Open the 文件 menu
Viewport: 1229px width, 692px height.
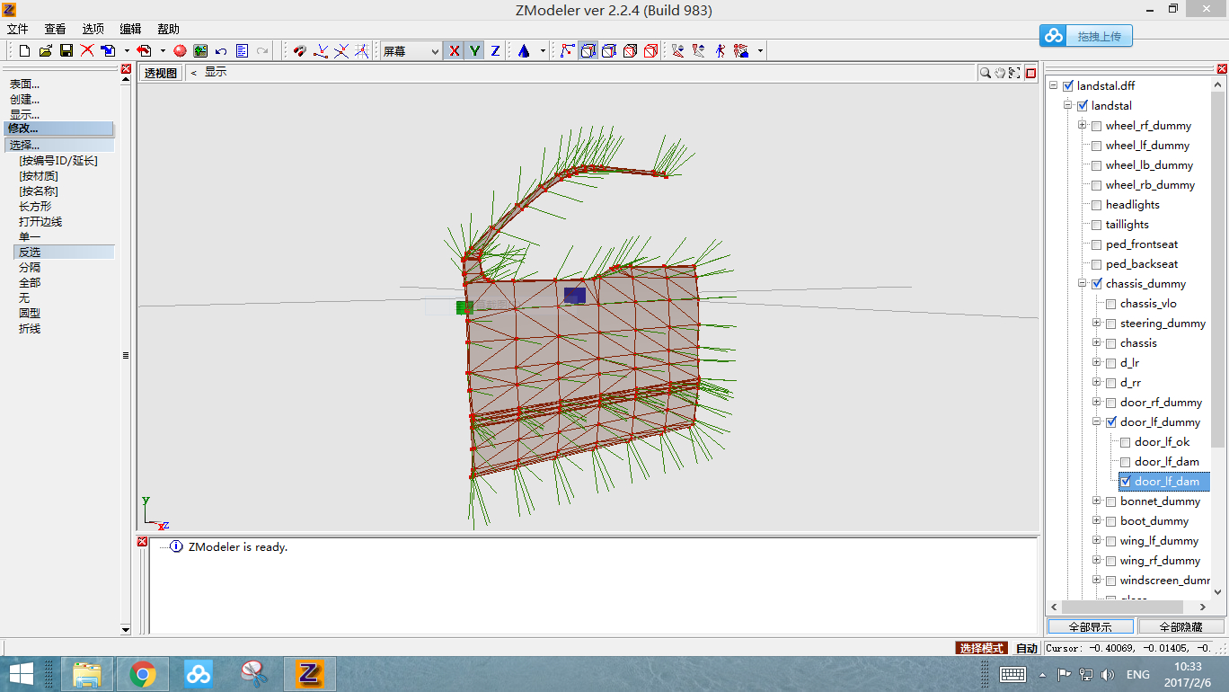click(18, 29)
